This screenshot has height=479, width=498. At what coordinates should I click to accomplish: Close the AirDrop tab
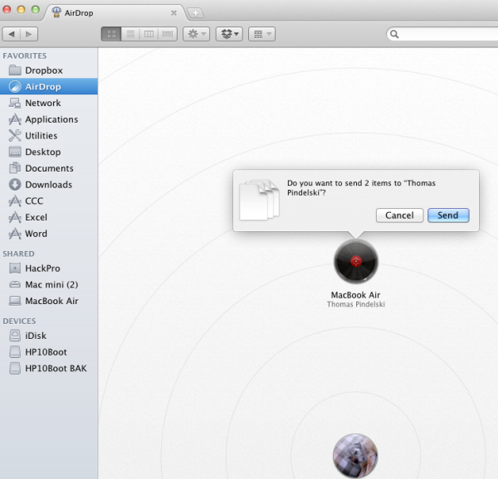(173, 13)
